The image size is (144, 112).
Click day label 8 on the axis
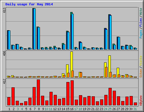(39, 109)
